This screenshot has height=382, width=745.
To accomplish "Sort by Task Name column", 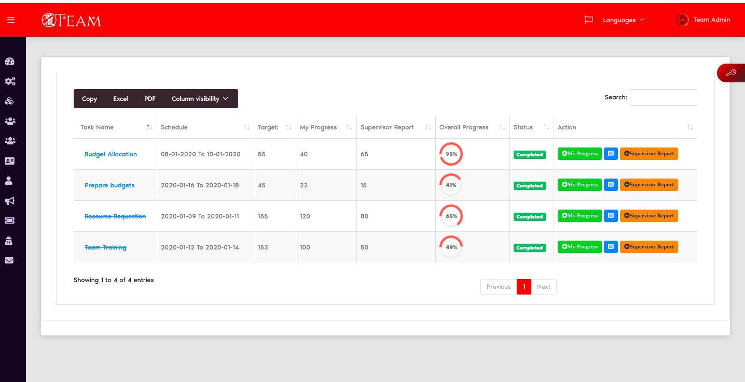I will click(115, 127).
